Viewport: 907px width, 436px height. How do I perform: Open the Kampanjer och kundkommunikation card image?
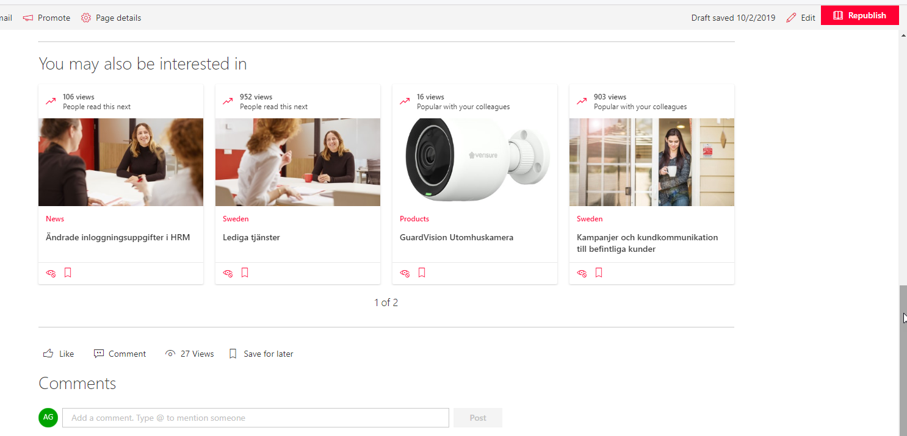[x=652, y=162]
